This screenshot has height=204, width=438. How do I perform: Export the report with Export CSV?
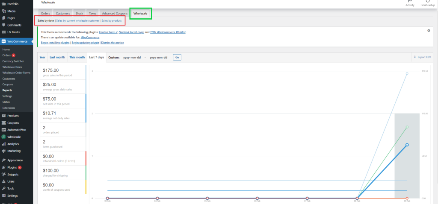coord(422,57)
